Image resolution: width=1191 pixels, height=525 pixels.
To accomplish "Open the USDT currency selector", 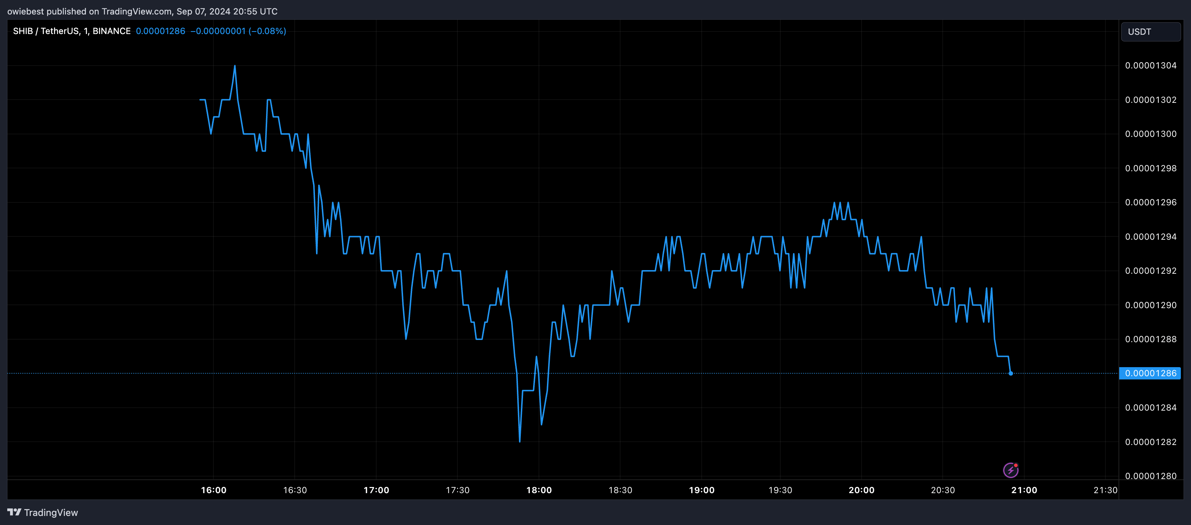I will (1150, 32).
